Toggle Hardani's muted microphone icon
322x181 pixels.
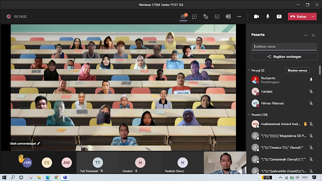pos(311,92)
